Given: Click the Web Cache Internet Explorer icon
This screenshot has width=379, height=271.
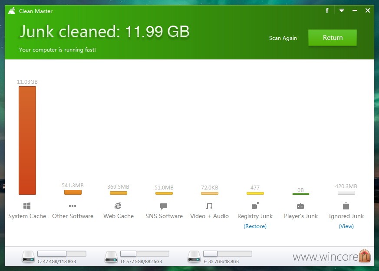Looking at the screenshot, I should tap(118, 206).
